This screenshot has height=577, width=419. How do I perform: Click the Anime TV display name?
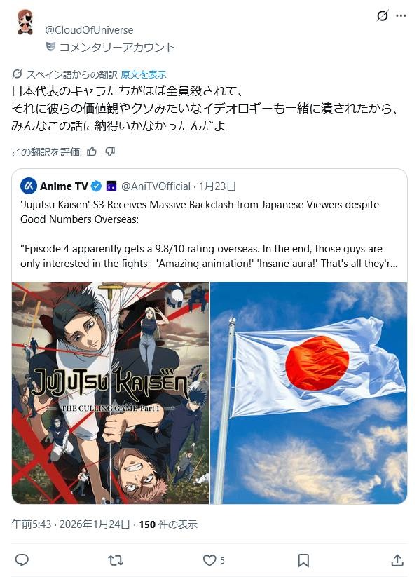[x=64, y=186]
